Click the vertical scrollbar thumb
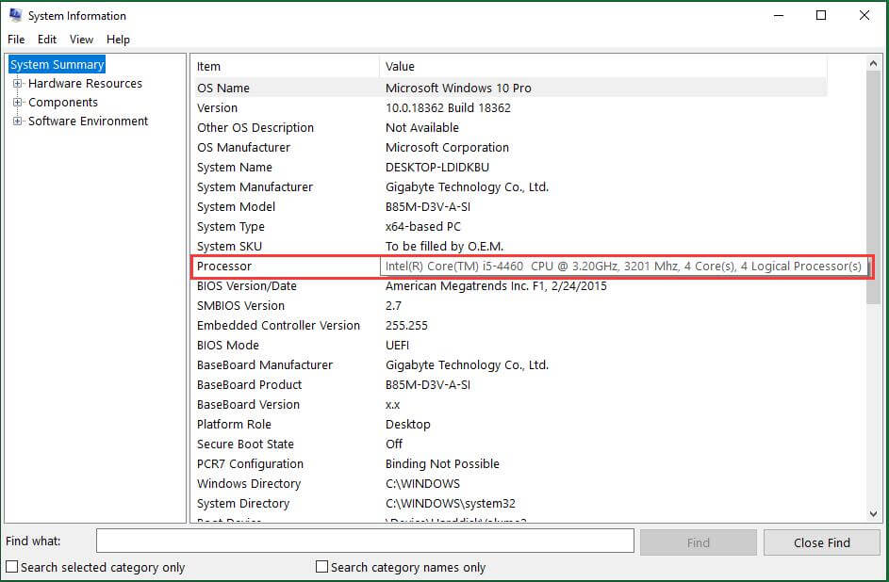The image size is (889, 582). click(x=873, y=187)
